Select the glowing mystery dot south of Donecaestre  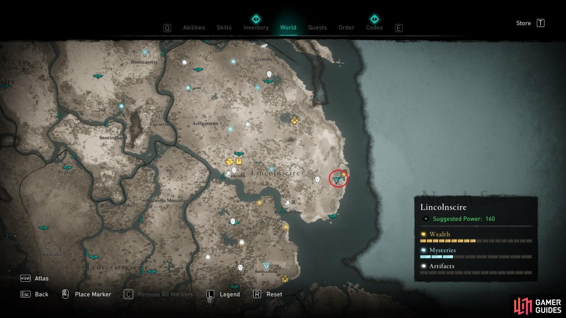(x=121, y=106)
